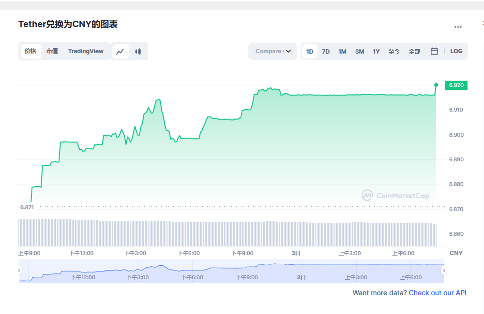Select the 至今 time range
484x314 pixels.
394,52
